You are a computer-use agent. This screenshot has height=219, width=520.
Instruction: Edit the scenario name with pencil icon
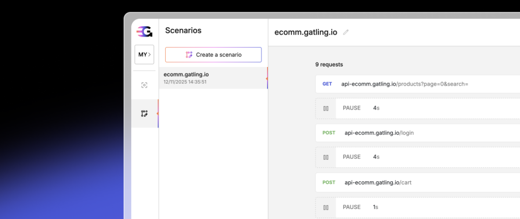[346, 32]
